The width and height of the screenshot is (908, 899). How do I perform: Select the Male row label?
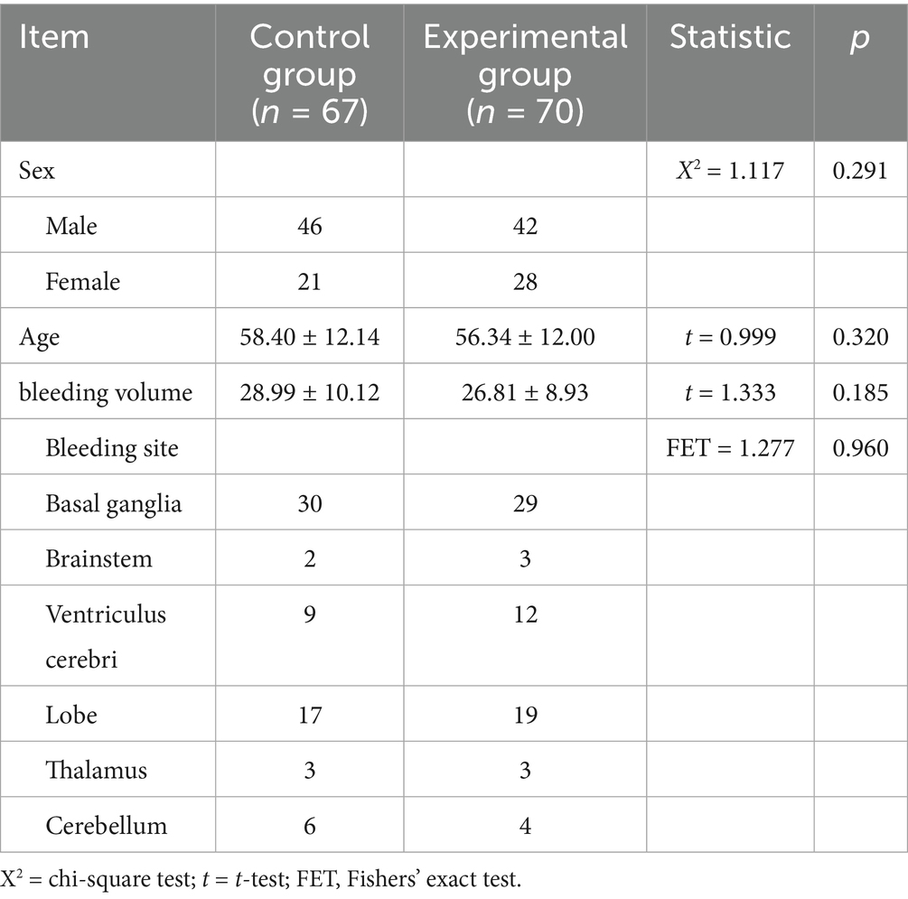[x=71, y=226]
